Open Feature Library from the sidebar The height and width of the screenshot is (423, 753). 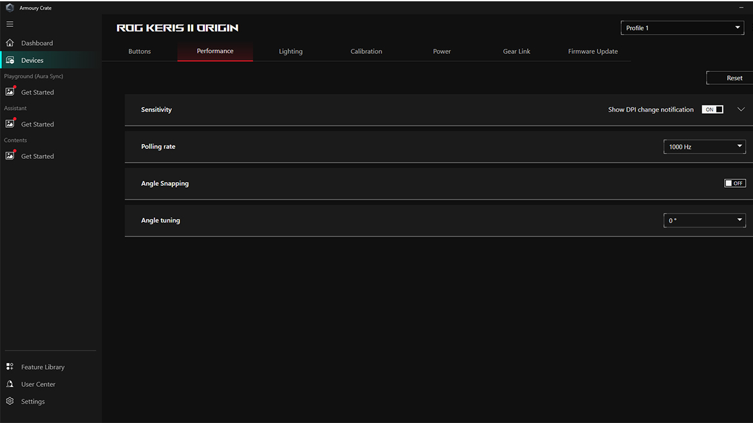[x=42, y=367]
